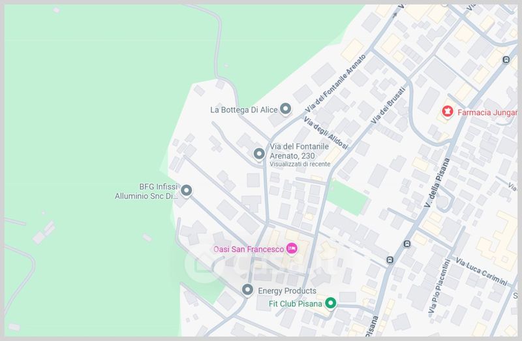Screen dimensions: 522x341
Task: Click the Fit Club Pisana text label
Action: tap(296, 304)
